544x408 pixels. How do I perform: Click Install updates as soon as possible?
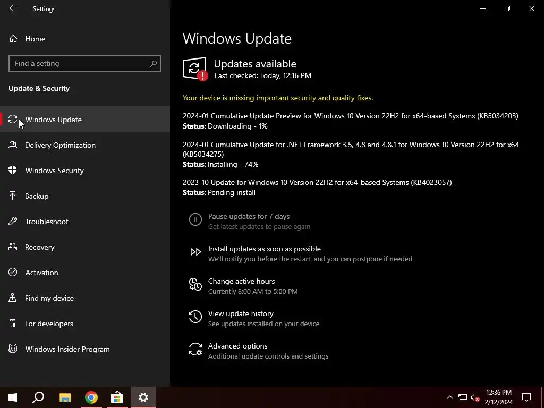point(265,249)
